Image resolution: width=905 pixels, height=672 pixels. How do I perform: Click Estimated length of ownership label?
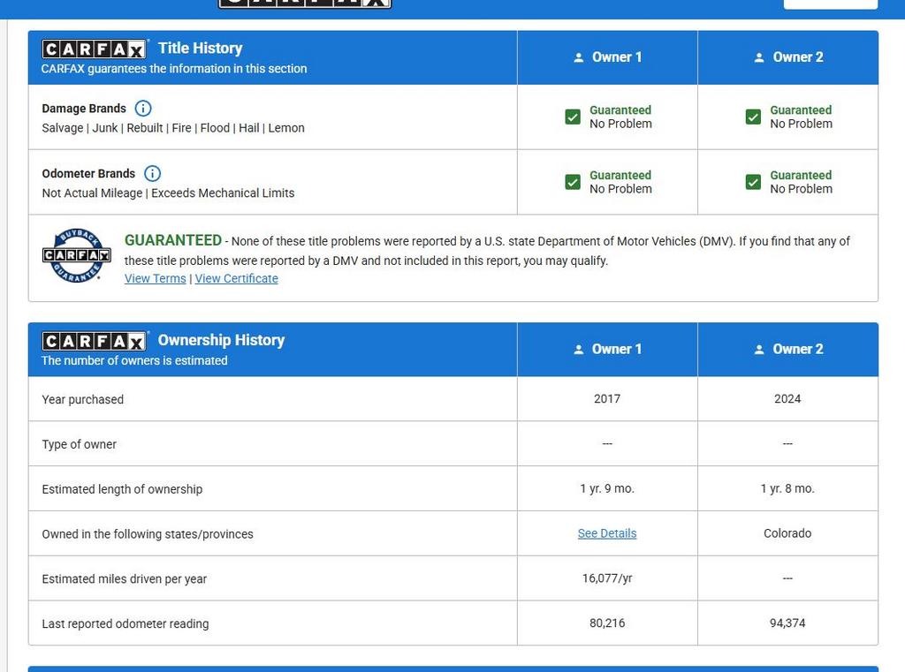122,489
